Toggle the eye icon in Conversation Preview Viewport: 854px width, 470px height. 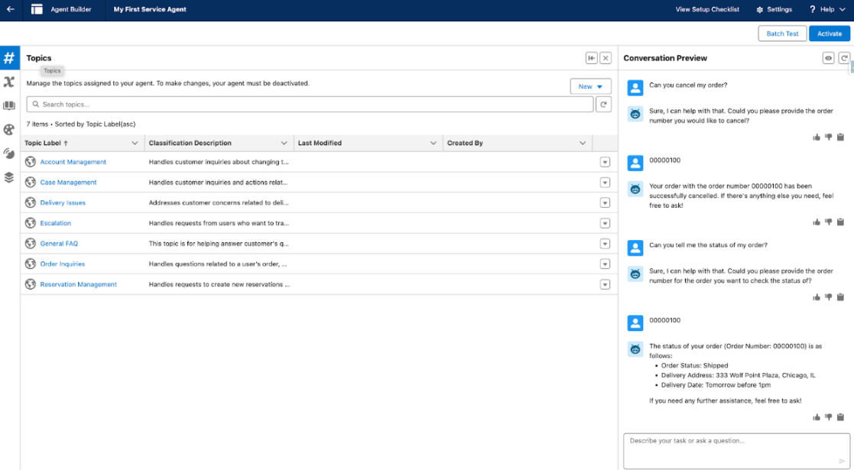tap(828, 58)
